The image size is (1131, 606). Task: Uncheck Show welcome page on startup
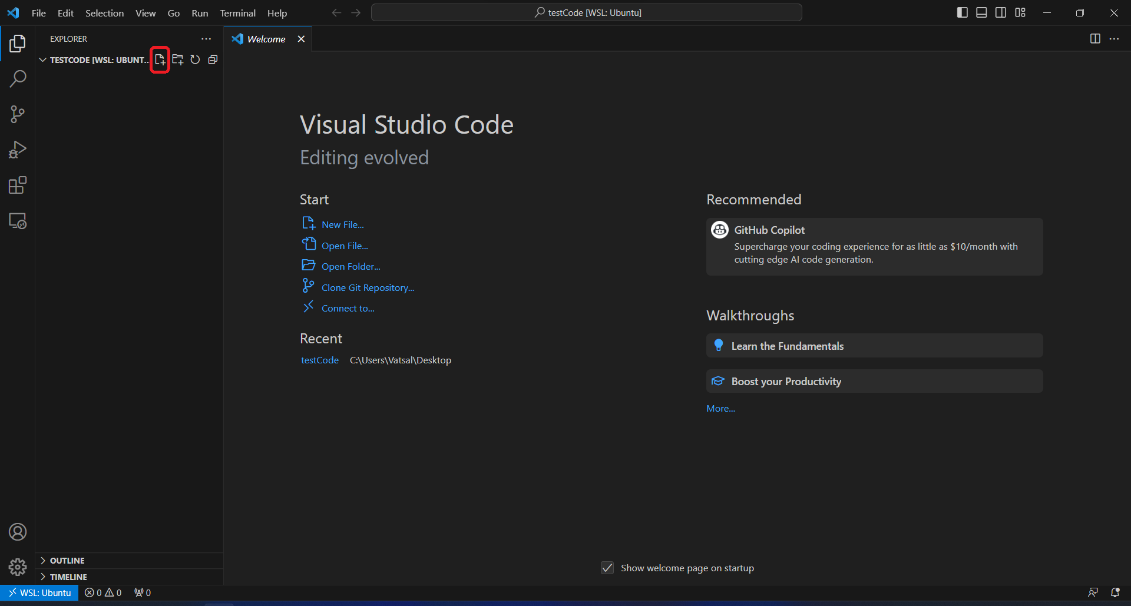[x=607, y=568]
